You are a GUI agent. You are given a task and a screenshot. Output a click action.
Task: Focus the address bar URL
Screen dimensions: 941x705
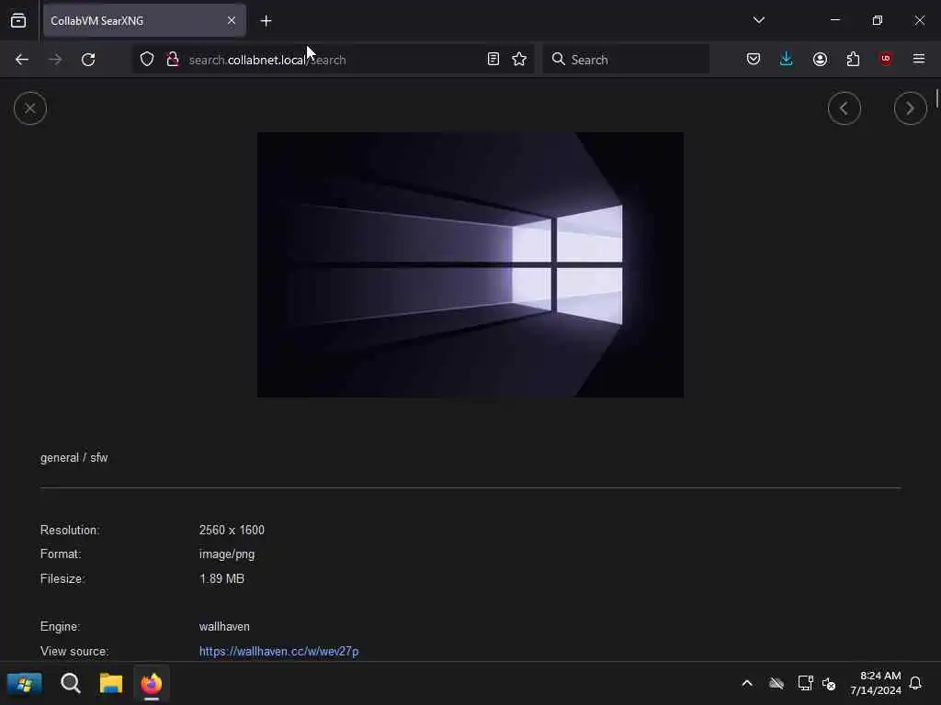(x=332, y=60)
